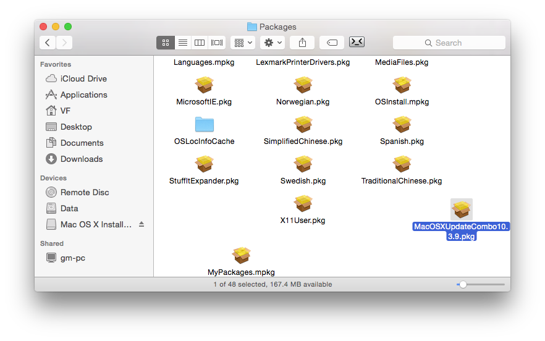Image resolution: width=545 pixels, height=341 pixels.
Task: Select X11User.pkg package icon
Action: [x=303, y=203]
